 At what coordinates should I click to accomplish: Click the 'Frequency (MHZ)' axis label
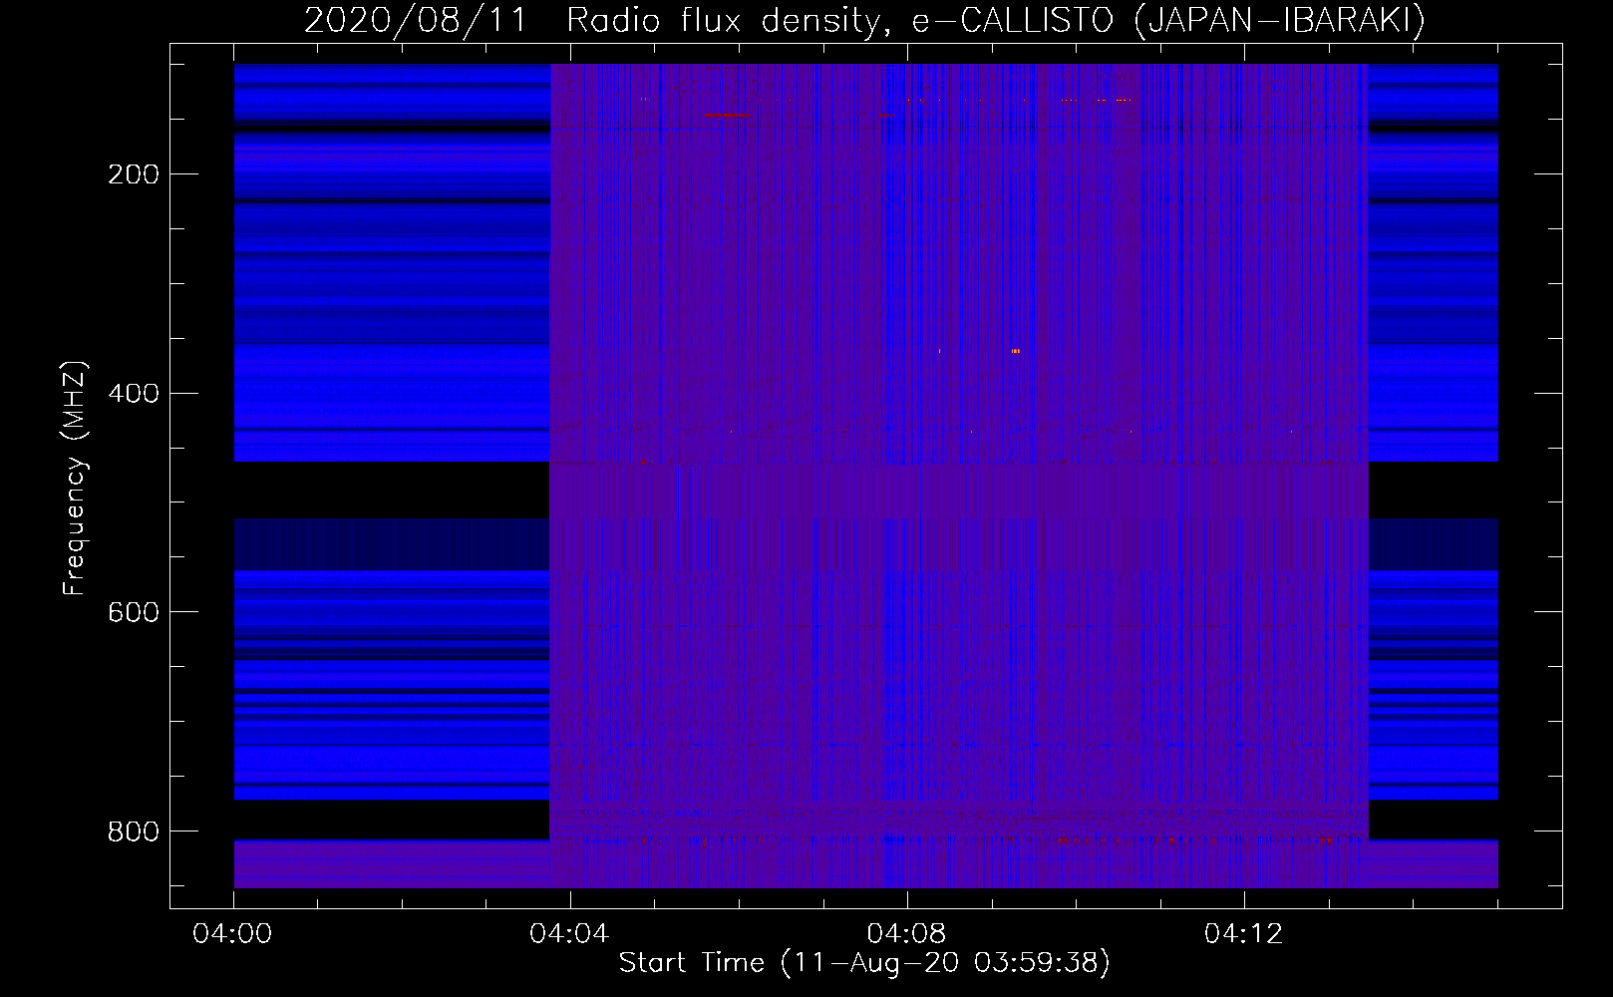tap(75, 478)
